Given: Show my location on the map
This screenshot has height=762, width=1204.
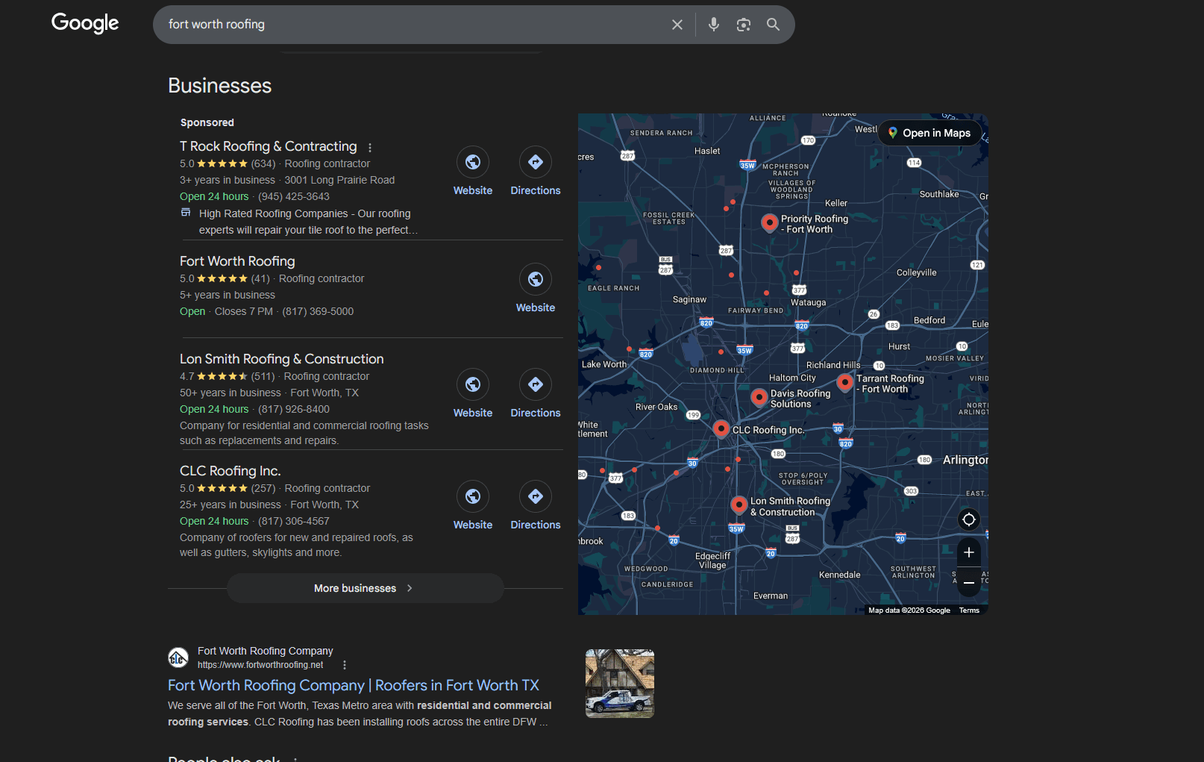Looking at the screenshot, I should click(968, 519).
